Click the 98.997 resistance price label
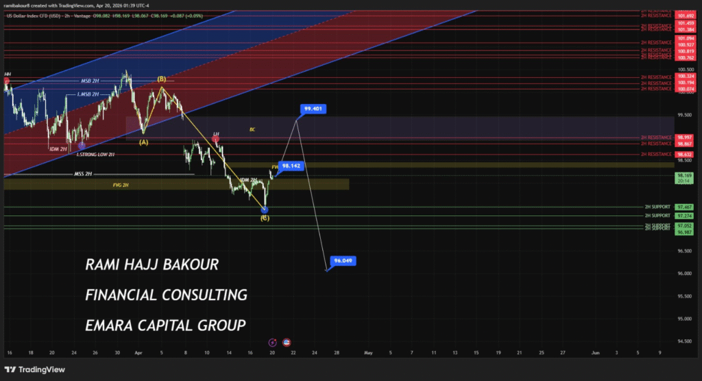Screen dimensions: 702x381 point(684,137)
